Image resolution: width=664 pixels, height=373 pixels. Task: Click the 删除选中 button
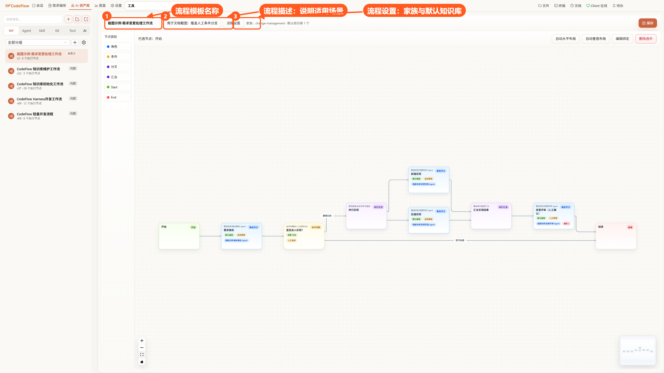pos(646,39)
